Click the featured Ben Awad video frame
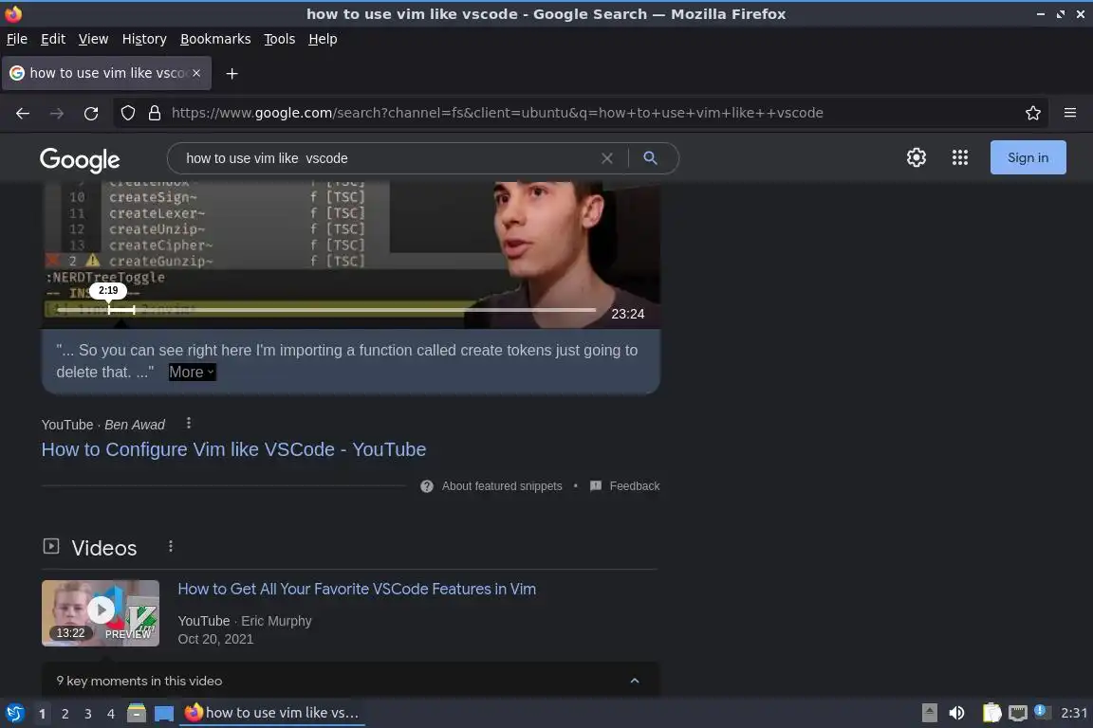Viewport: 1093px width, 728px height. (351, 255)
